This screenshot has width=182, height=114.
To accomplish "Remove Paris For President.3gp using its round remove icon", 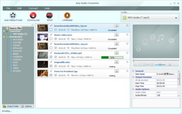I will (x=127, y=71).
